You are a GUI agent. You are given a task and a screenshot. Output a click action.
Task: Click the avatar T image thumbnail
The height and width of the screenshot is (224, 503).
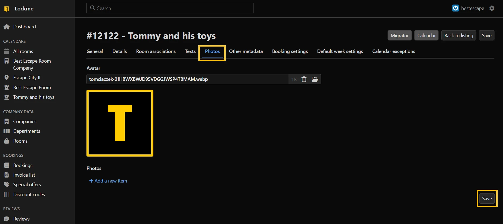(x=120, y=123)
